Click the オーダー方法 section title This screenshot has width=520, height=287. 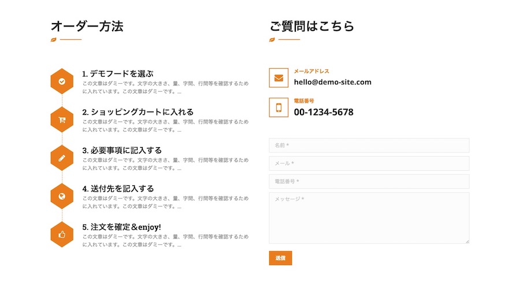87,26
